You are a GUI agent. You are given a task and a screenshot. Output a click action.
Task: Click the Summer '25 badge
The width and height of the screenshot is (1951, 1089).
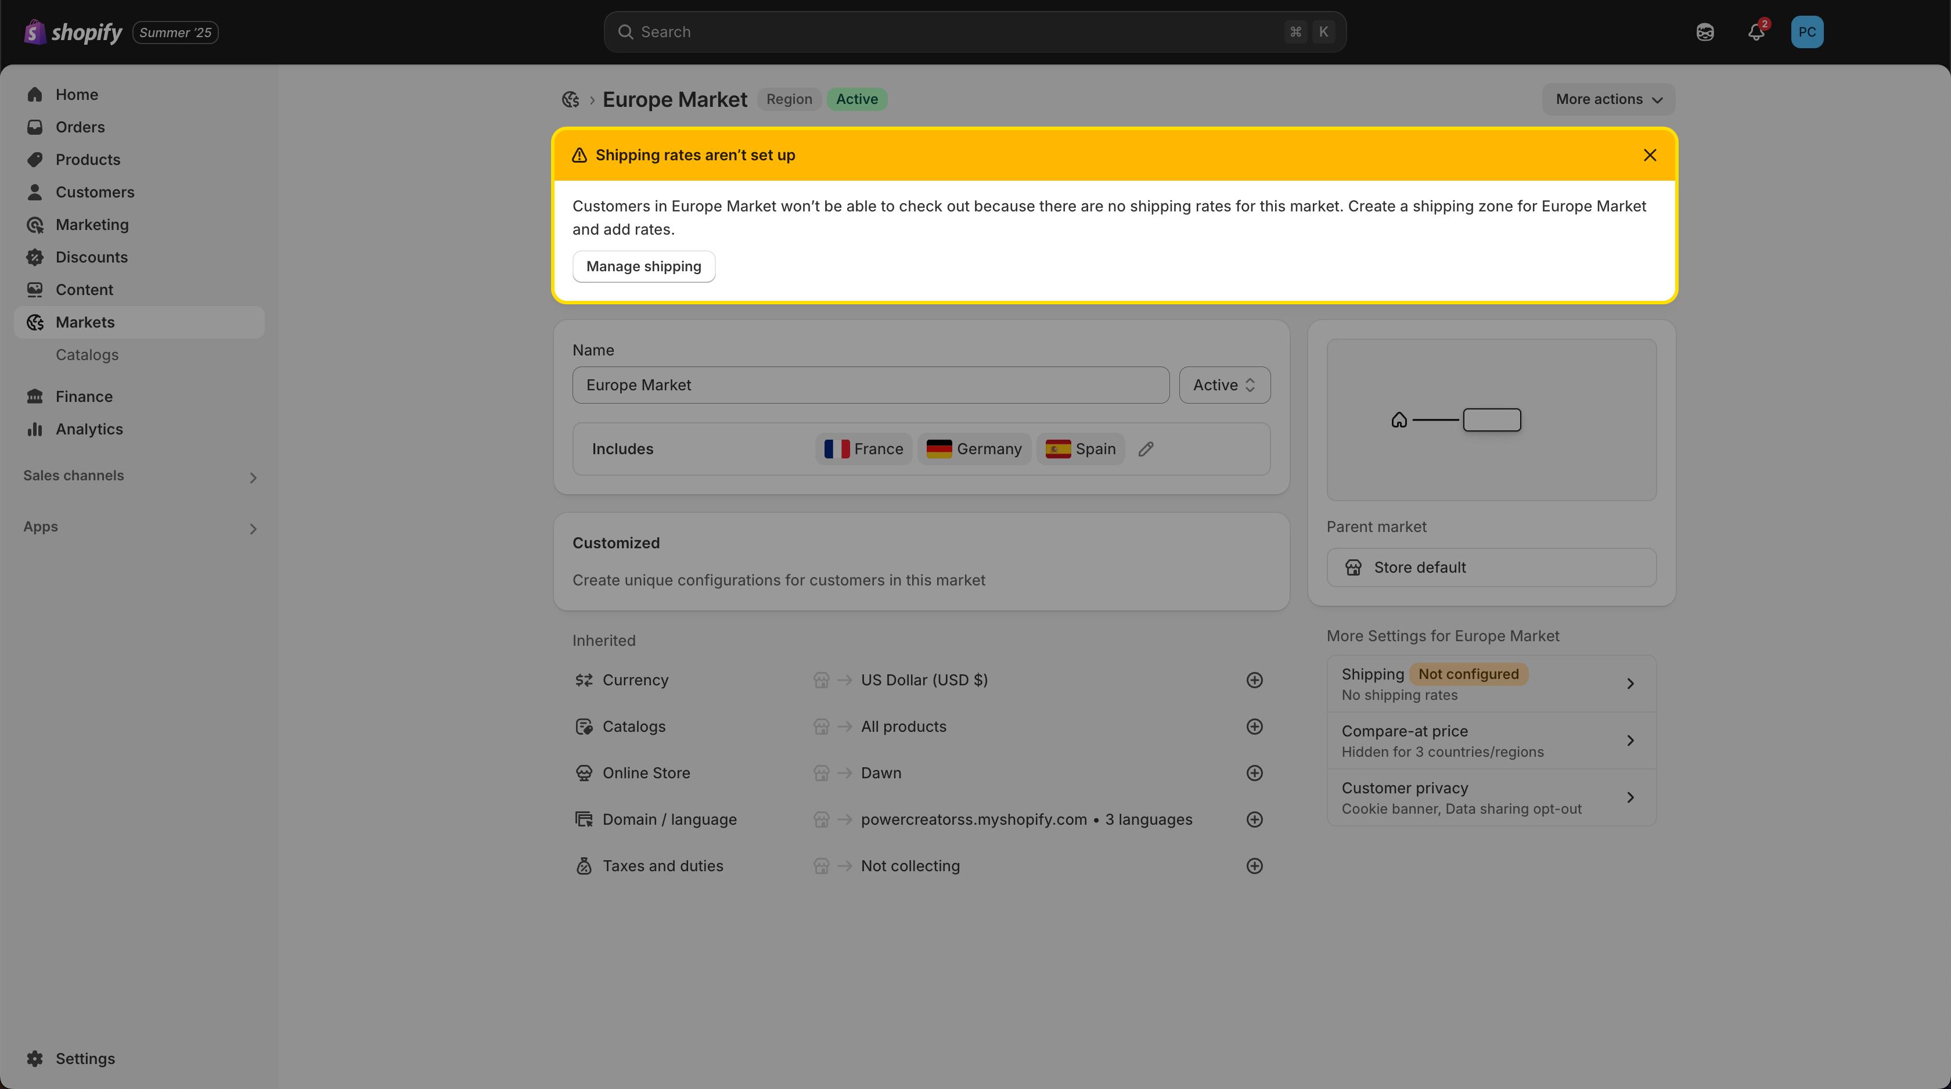tap(175, 33)
